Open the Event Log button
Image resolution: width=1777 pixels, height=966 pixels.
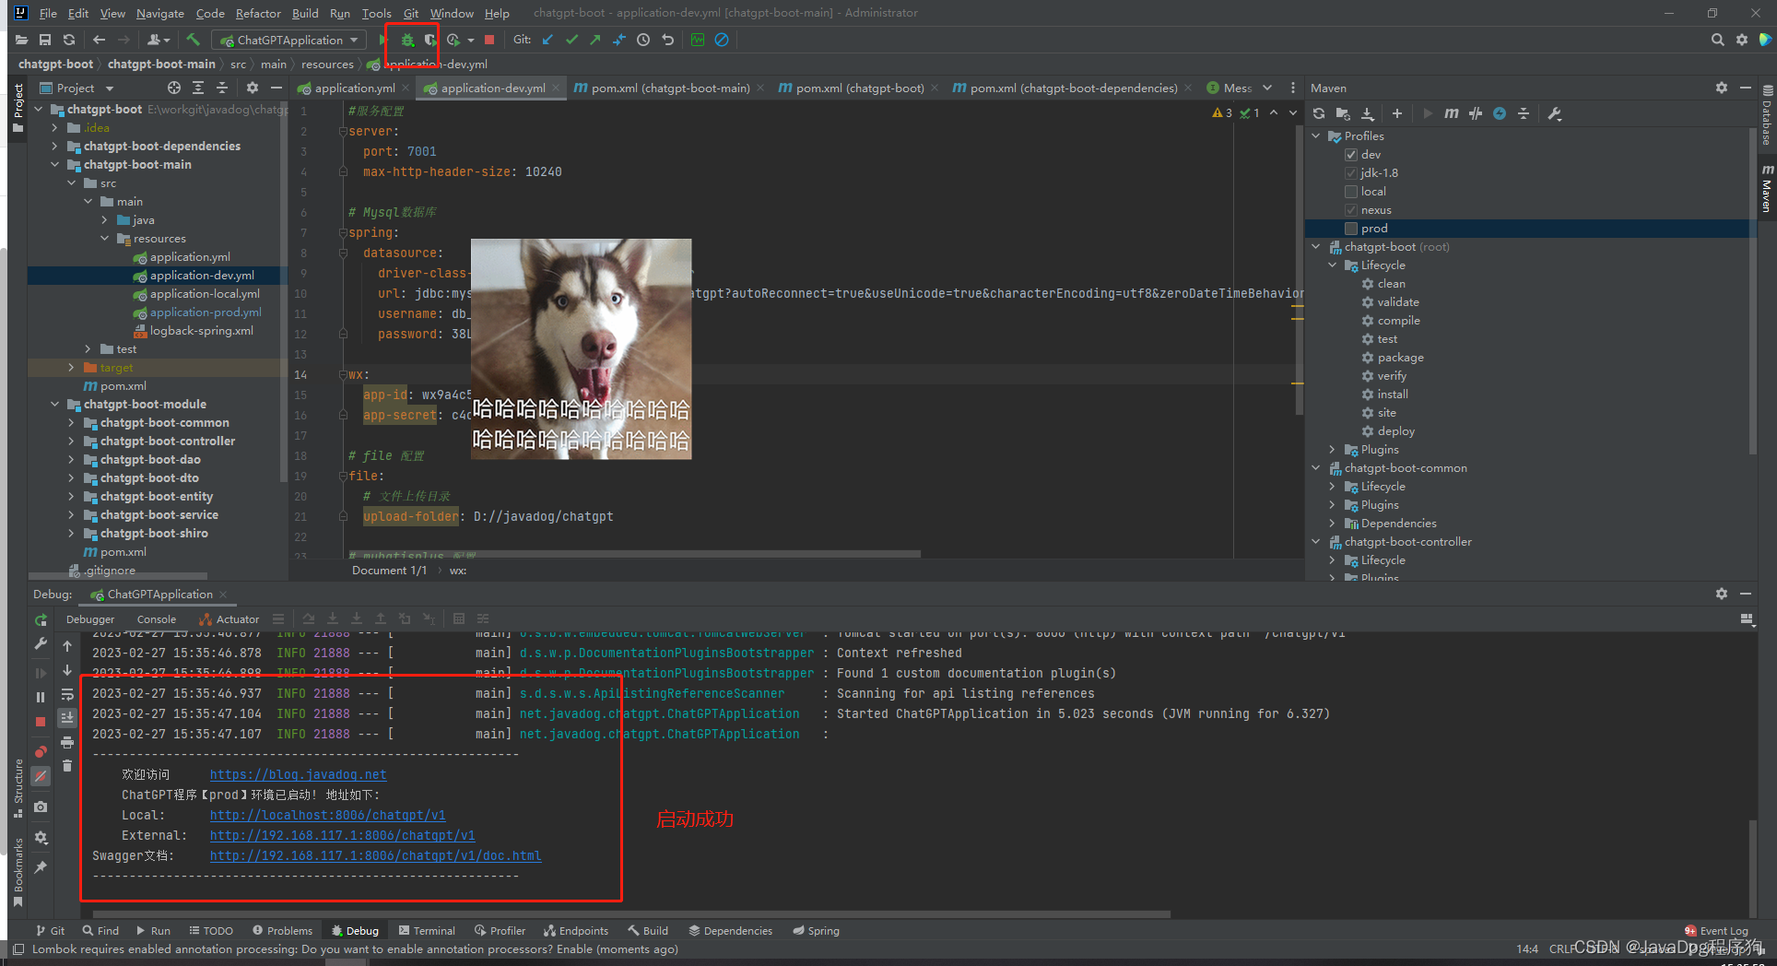coord(1716,931)
